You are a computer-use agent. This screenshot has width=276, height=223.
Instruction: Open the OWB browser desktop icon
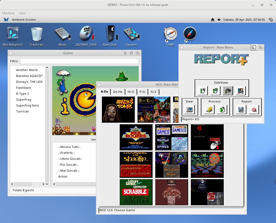[170, 34]
